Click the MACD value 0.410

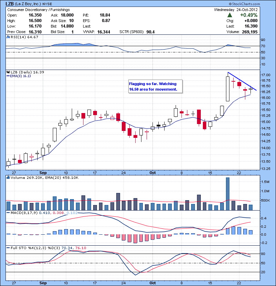45,213
